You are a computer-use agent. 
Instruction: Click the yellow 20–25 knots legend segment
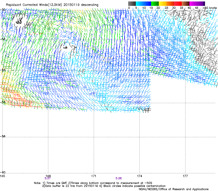(x=163, y=4)
